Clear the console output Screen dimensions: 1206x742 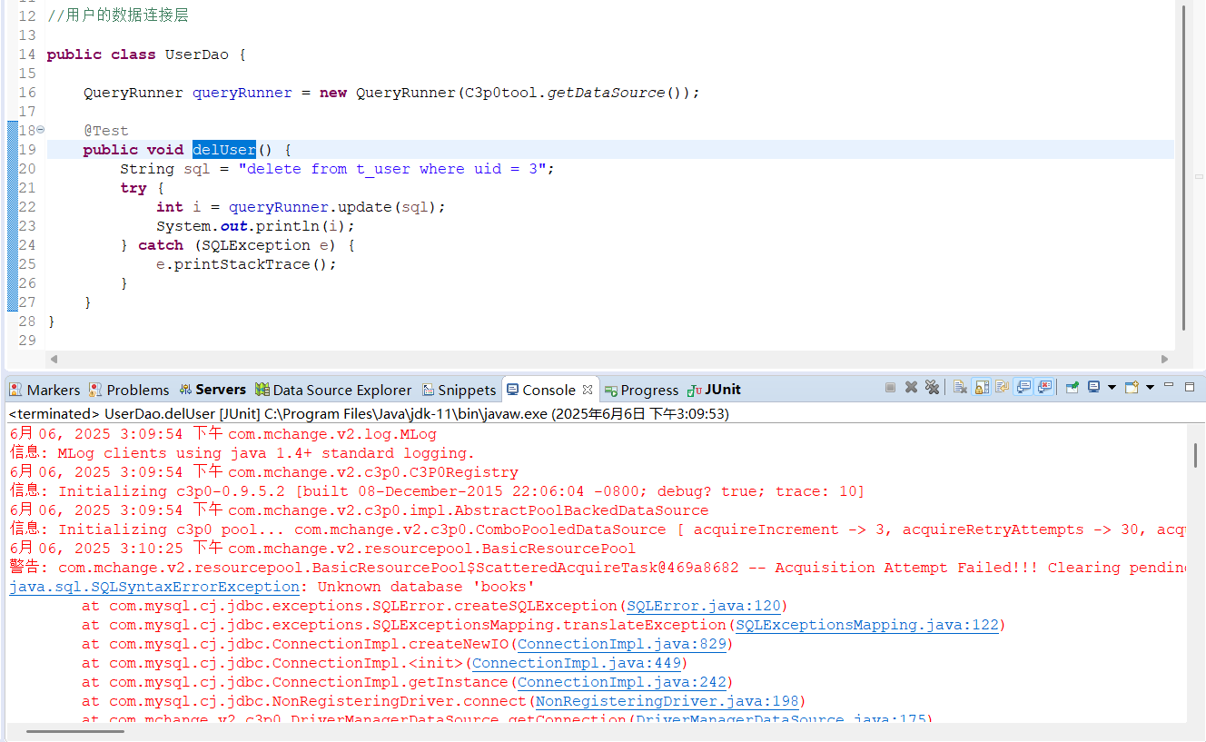(960, 387)
